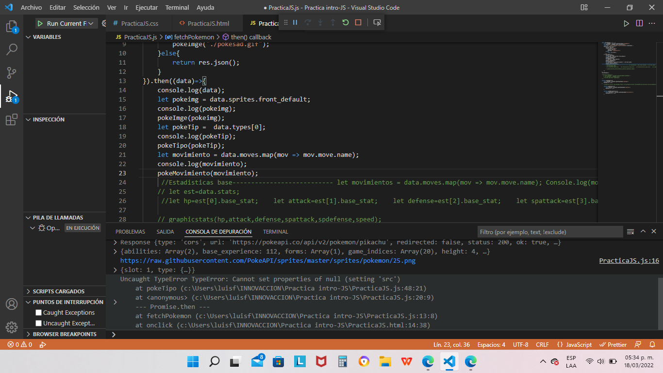Maximize the bottom panel with the chevron toggle
663x373 pixels.
(x=643, y=231)
